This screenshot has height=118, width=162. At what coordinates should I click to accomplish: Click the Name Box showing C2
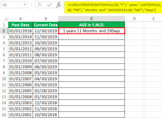[x=14, y=5]
